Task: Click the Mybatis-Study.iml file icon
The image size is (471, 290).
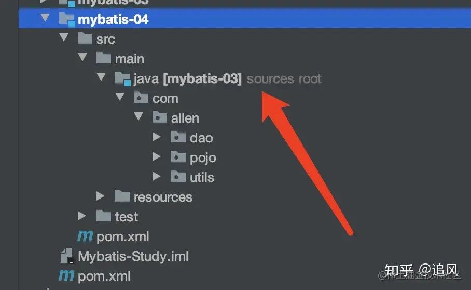Action: 67,256
